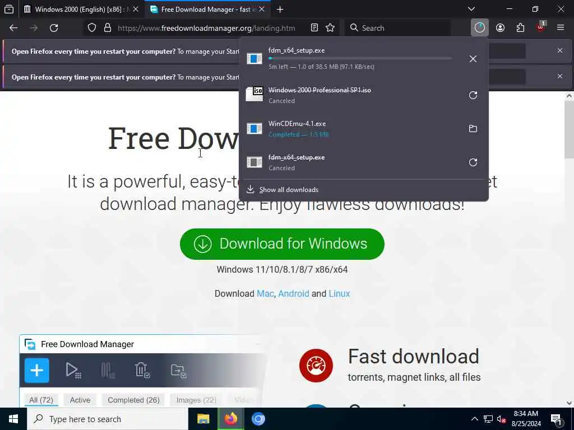Select the Completed (26) tab in FDM preview

133,400
